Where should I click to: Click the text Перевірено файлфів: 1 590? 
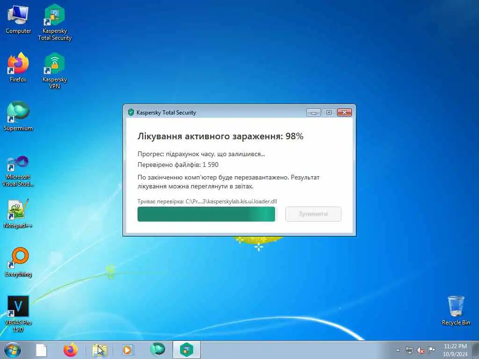178,165
